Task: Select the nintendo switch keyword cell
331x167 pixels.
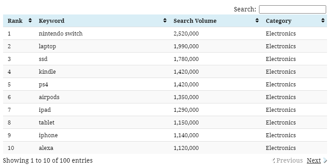Action: pos(61,33)
